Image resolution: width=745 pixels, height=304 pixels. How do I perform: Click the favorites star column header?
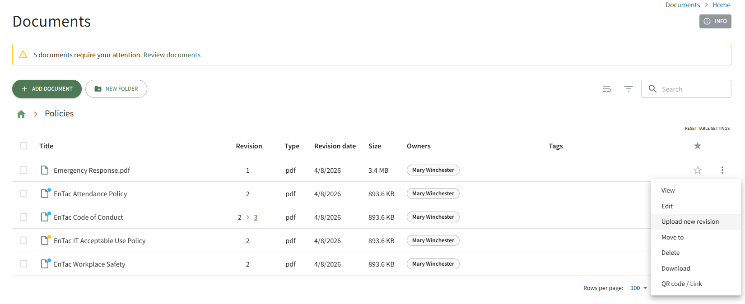coord(697,146)
